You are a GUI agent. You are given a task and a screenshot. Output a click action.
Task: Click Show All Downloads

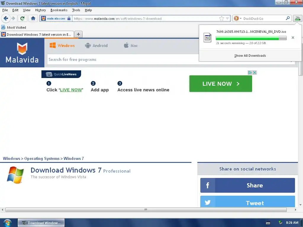click(250, 56)
